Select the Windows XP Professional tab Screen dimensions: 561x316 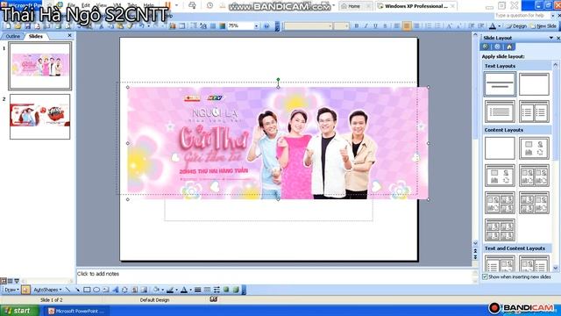[x=416, y=6]
